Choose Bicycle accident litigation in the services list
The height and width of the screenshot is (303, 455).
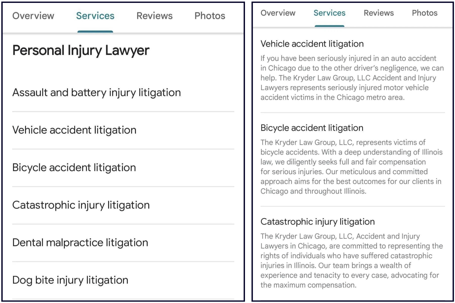pyautogui.click(x=74, y=168)
